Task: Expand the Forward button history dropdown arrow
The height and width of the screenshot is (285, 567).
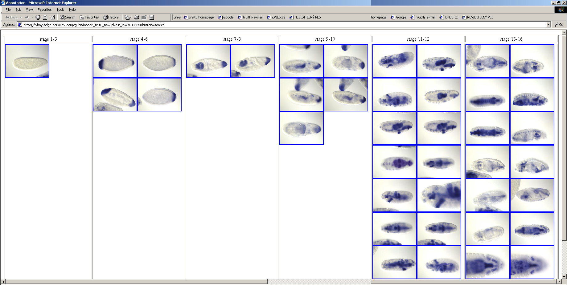Action: point(32,17)
